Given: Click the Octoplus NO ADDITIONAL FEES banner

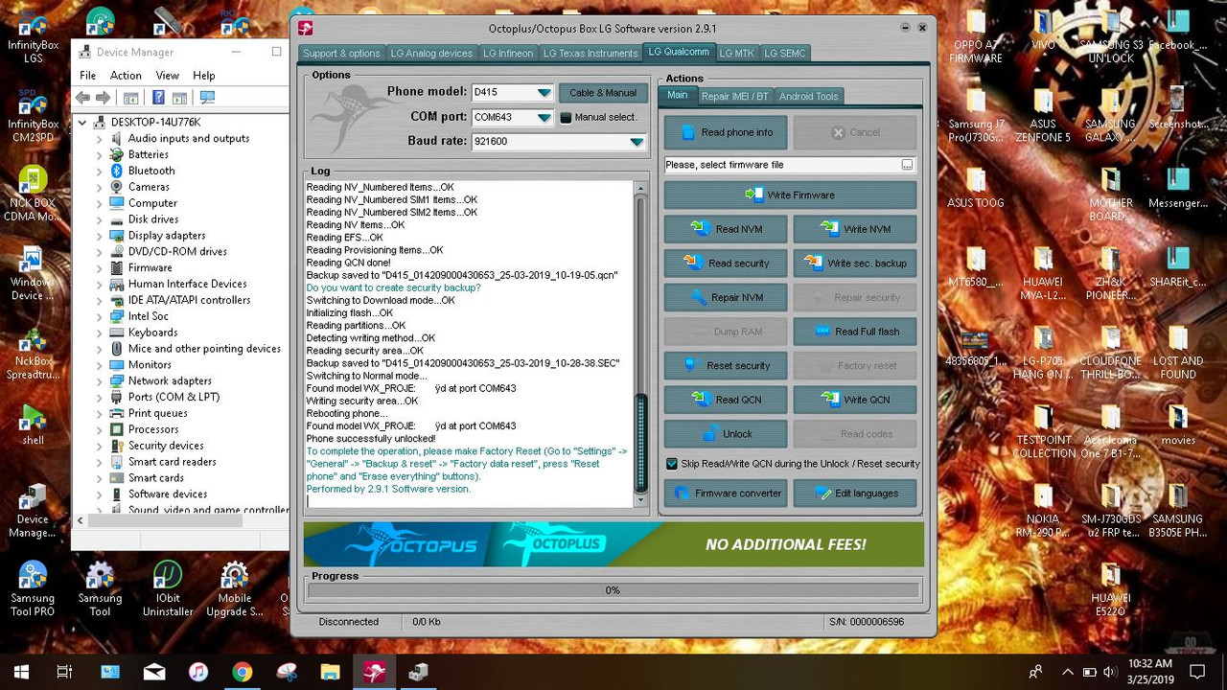Looking at the screenshot, I should point(613,544).
